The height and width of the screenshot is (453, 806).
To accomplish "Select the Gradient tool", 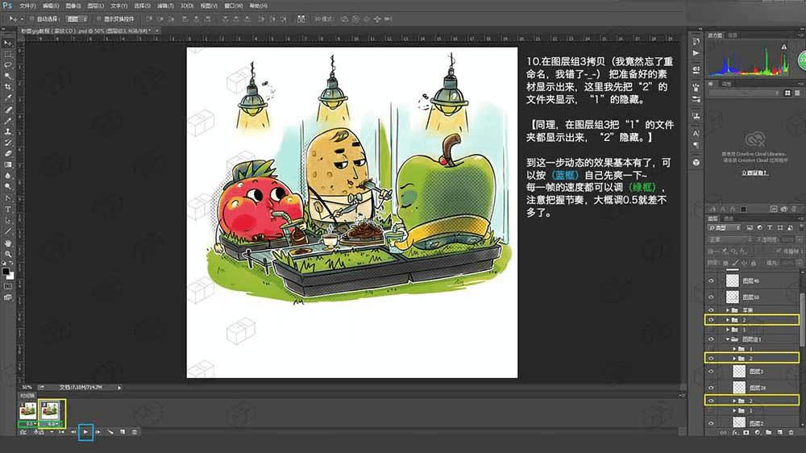I will [x=8, y=164].
